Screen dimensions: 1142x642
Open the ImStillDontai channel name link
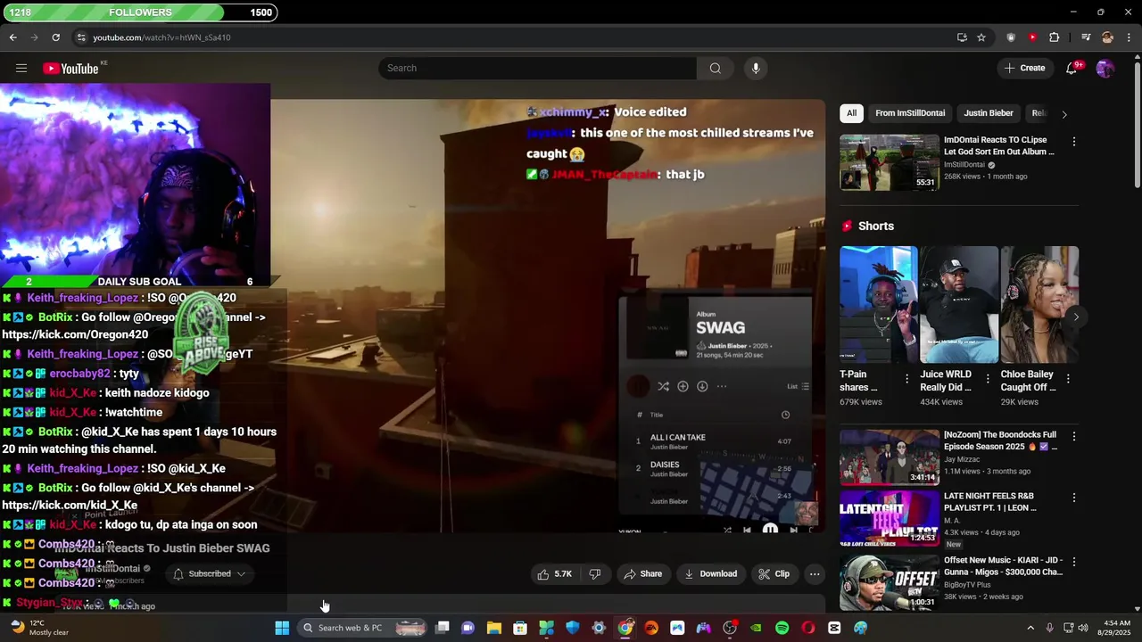112,569
